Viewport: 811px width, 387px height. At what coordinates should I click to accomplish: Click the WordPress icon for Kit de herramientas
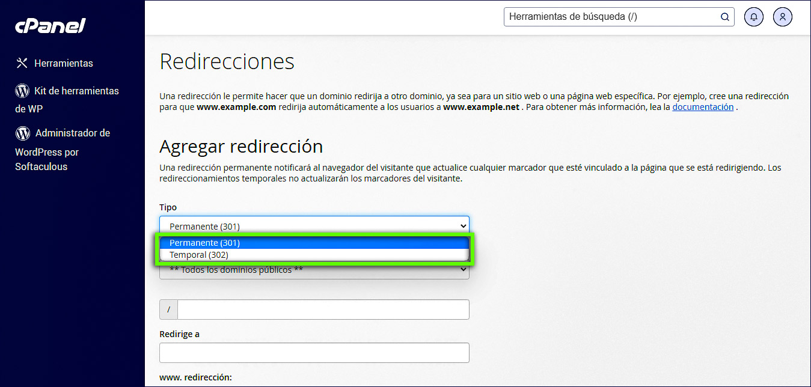pos(21,90)
